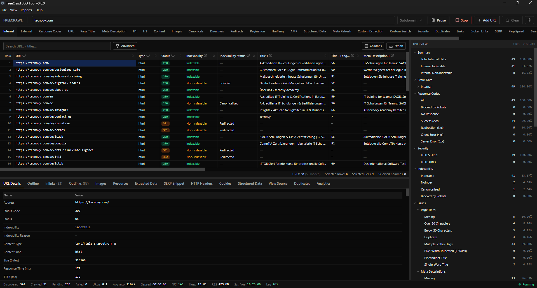This screenshot has width=537, height=288.
Task: Click the info icon beside Title 1 Length header
Action: pyautogui.click(x=353, y=56)
